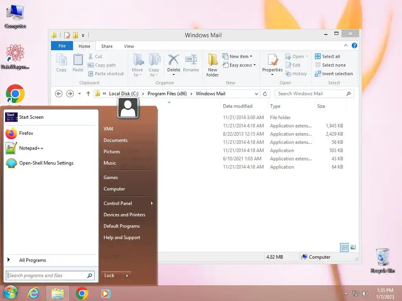Click the Lock button

pos(112,276)
